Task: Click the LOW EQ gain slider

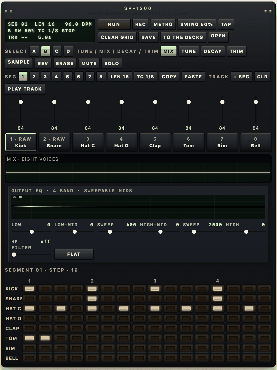Action: (31, 232)
